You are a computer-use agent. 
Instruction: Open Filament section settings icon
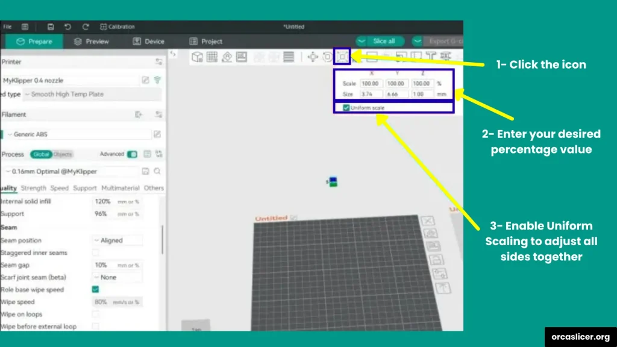tap(158, 114)
